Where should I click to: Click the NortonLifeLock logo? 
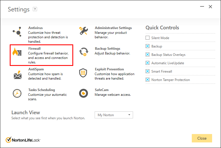click(23, 140)
